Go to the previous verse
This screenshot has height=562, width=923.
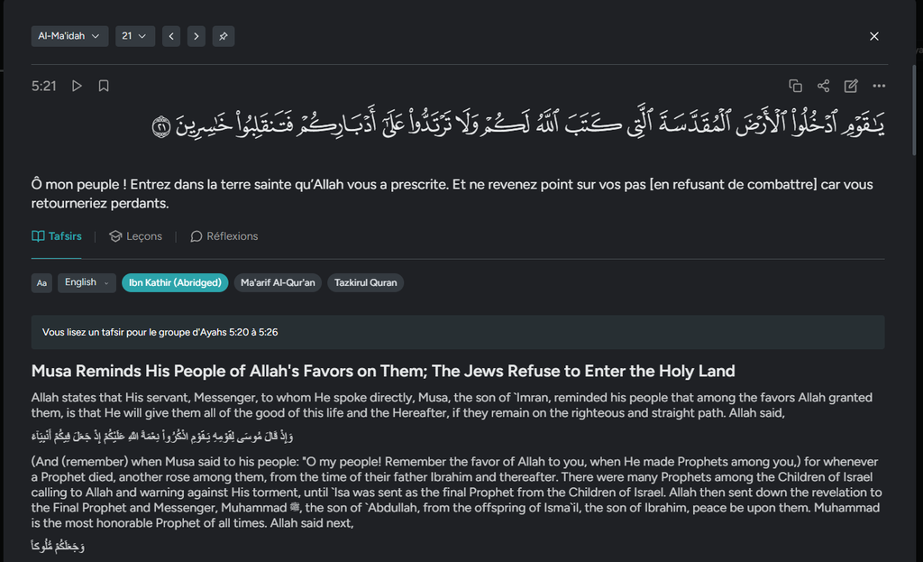coord(171,36)
